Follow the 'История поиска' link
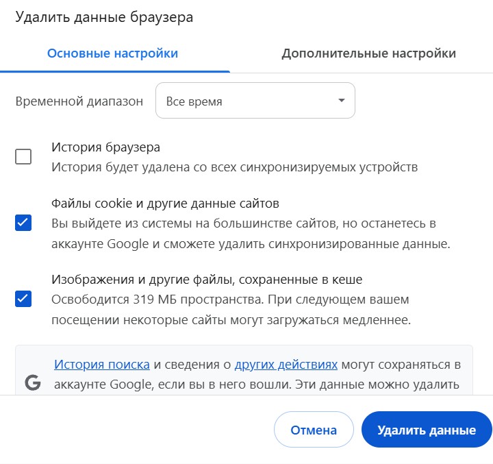The width and height of the screenshot is (493, 464). pos(102,365)
